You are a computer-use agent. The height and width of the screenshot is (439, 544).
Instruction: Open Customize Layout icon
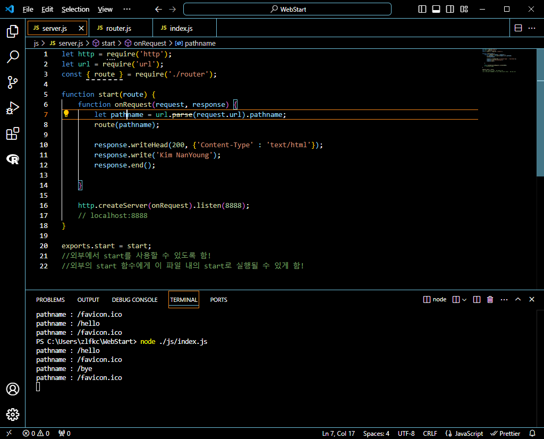[x=464, y=10]
